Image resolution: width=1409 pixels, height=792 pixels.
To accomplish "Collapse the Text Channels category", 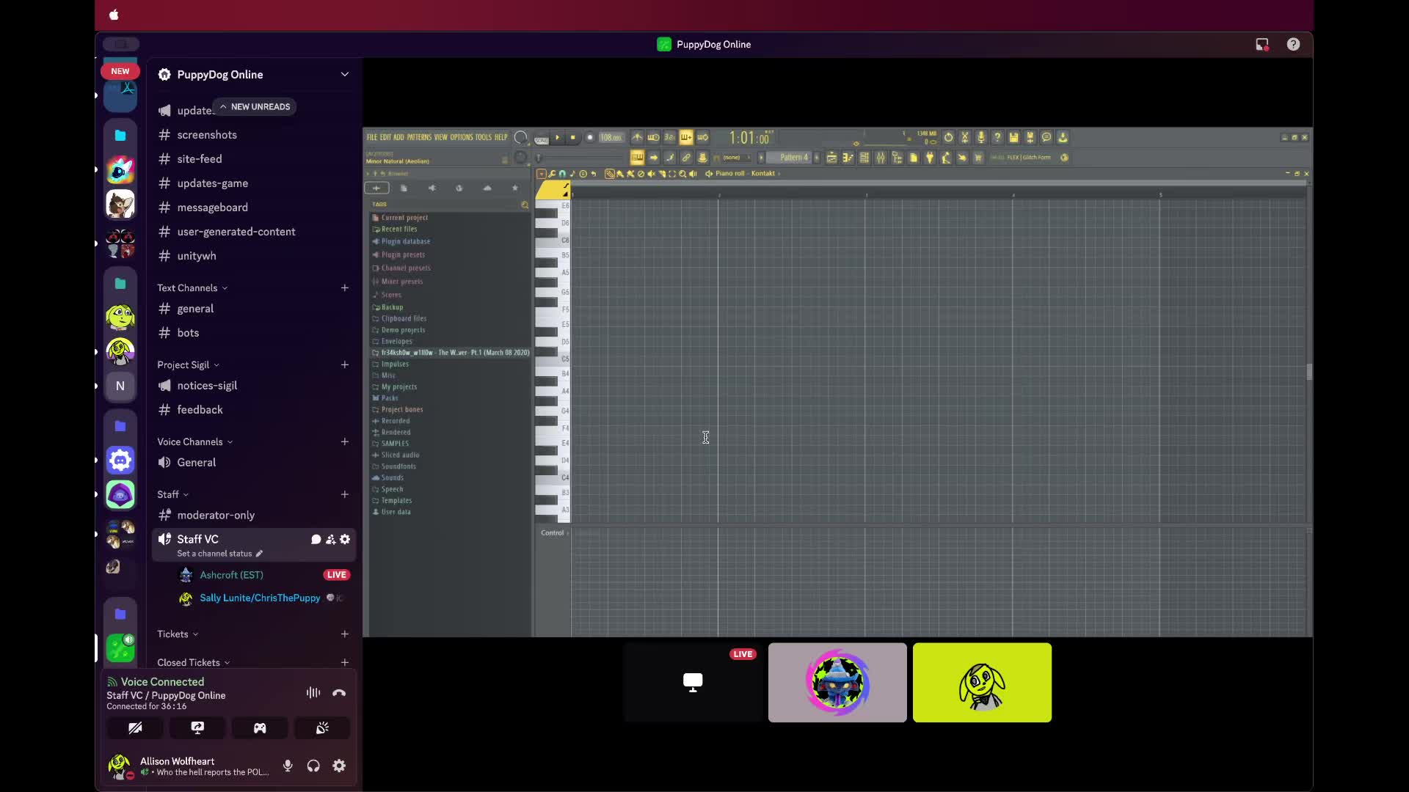I will click(x=192, y=288).
